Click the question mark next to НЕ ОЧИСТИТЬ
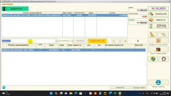Screen dimensions: 171x96 70,41
